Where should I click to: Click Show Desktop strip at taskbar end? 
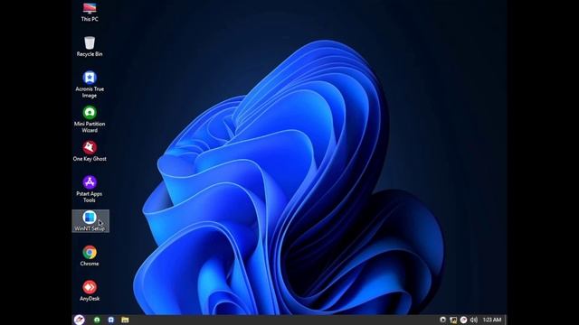[505, 320]
